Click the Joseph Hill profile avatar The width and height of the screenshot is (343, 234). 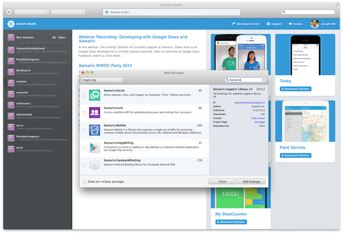coord(314,24)
